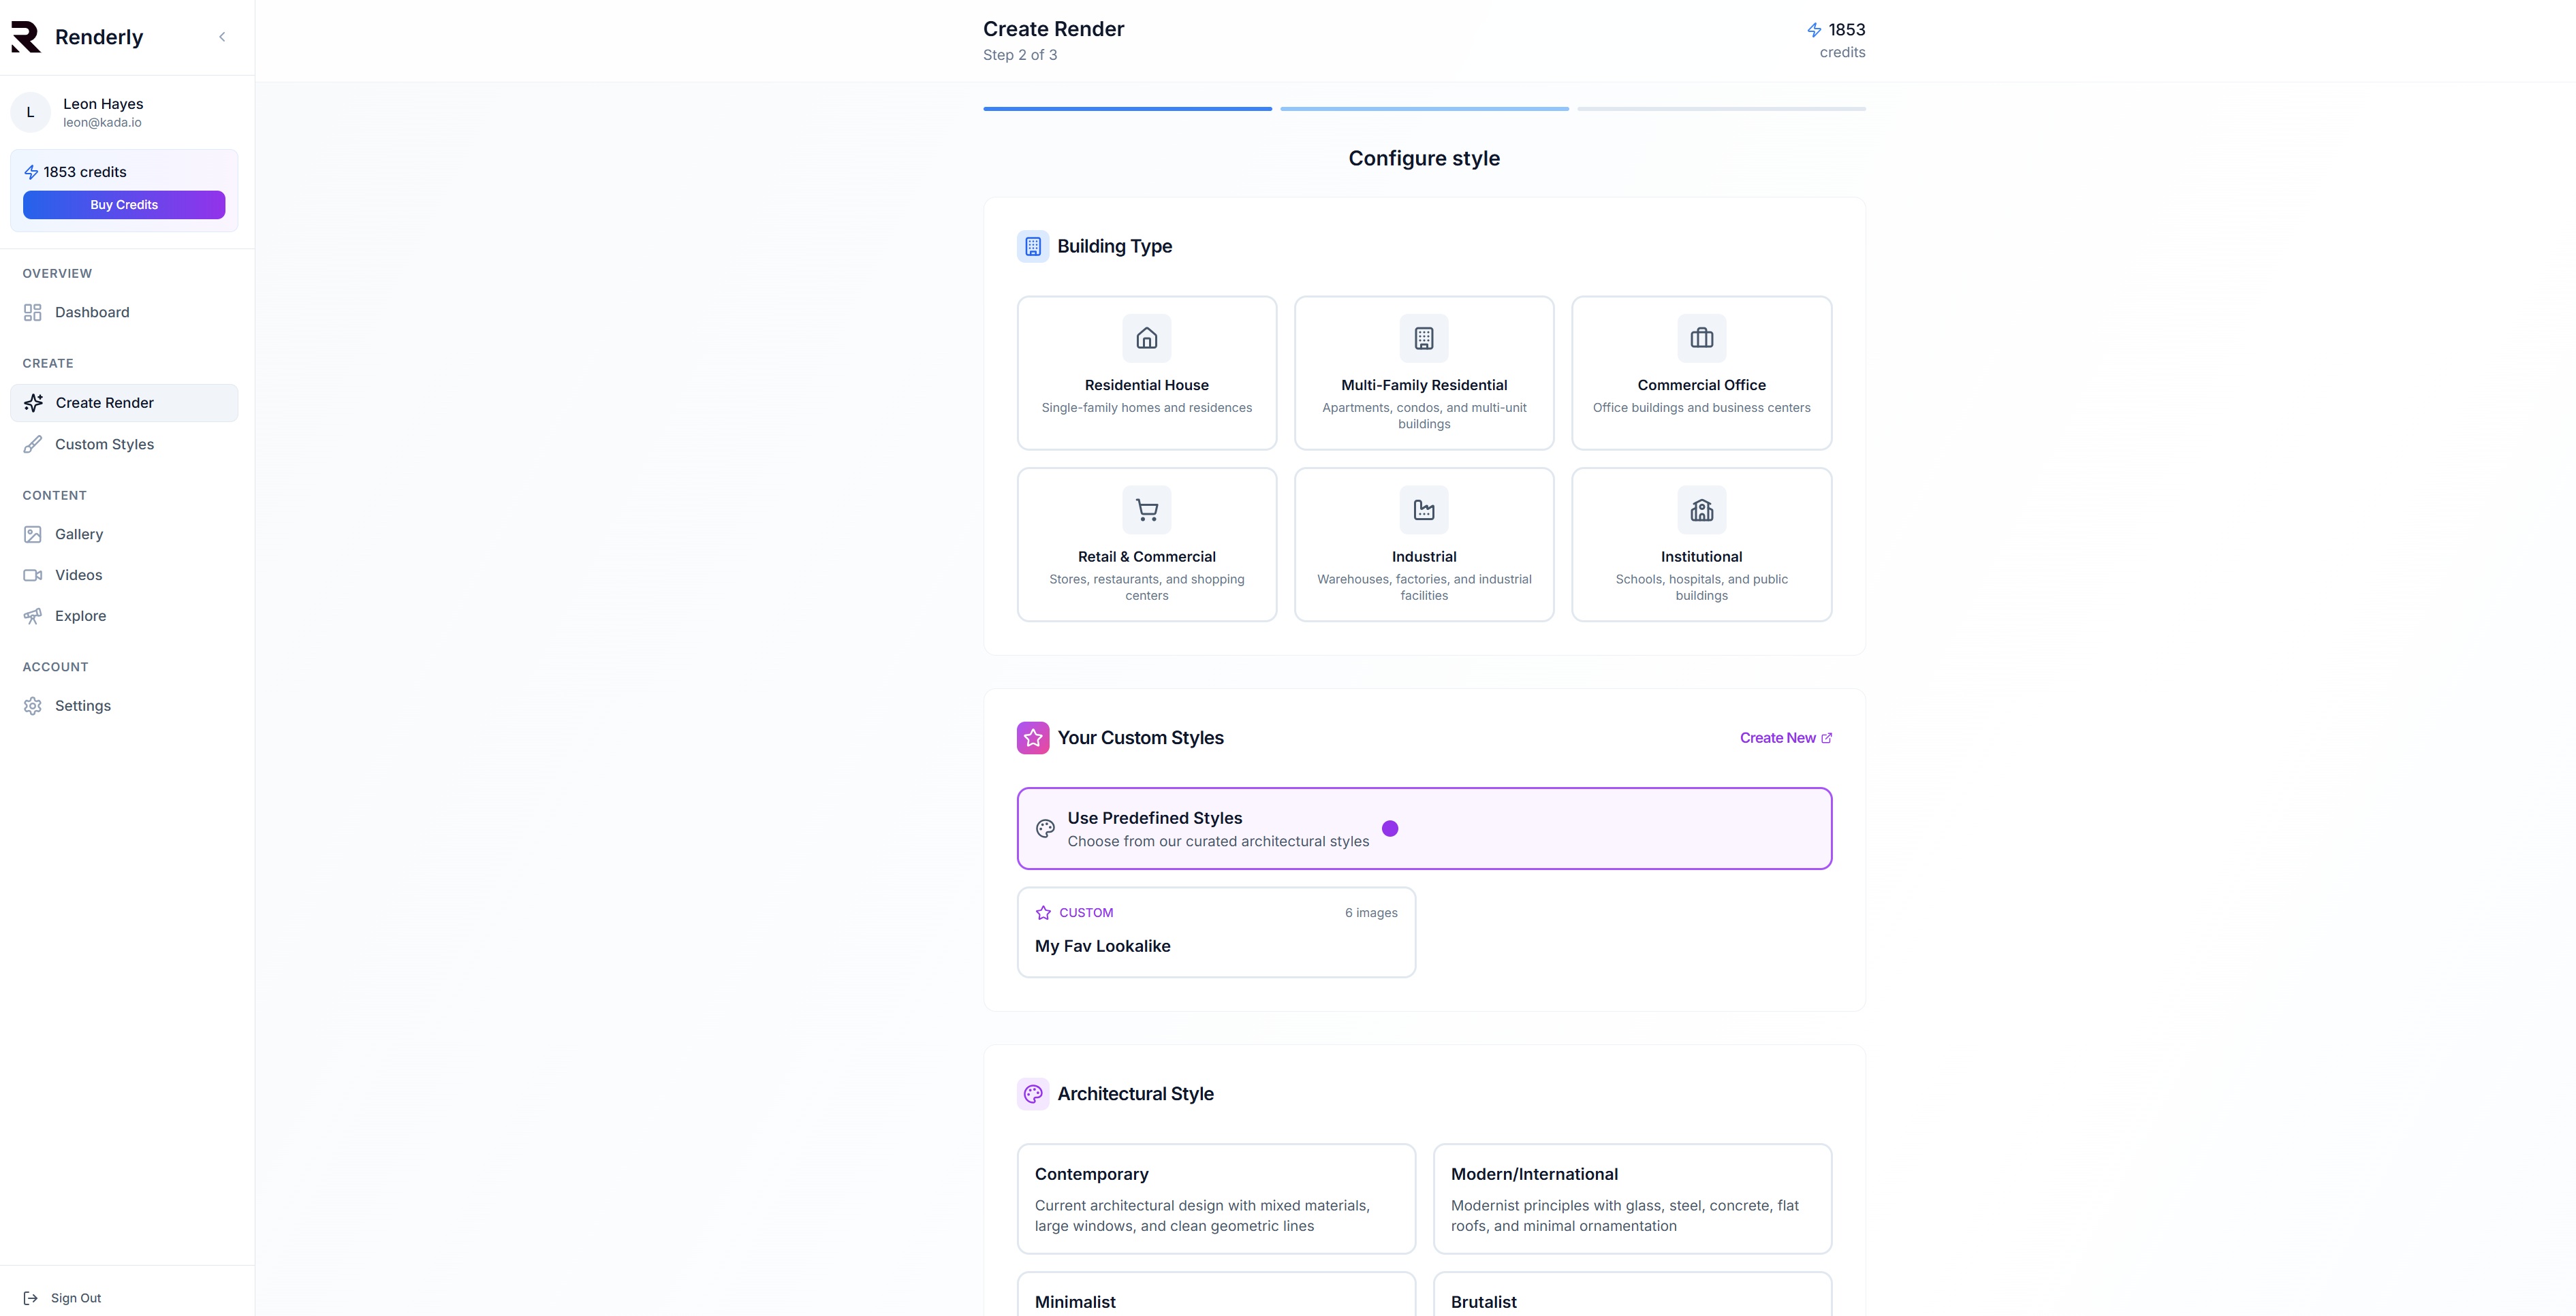
Task: Choose Multi-Family Residential building type
Action: coord(1424,372)
